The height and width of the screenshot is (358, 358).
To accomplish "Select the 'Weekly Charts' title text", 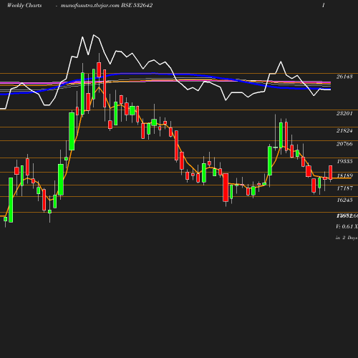I will pyautogui.click(x=24, y=5).
